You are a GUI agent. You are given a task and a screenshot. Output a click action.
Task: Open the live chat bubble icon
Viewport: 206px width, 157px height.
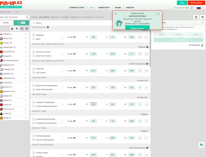click(x=201, y=145)
